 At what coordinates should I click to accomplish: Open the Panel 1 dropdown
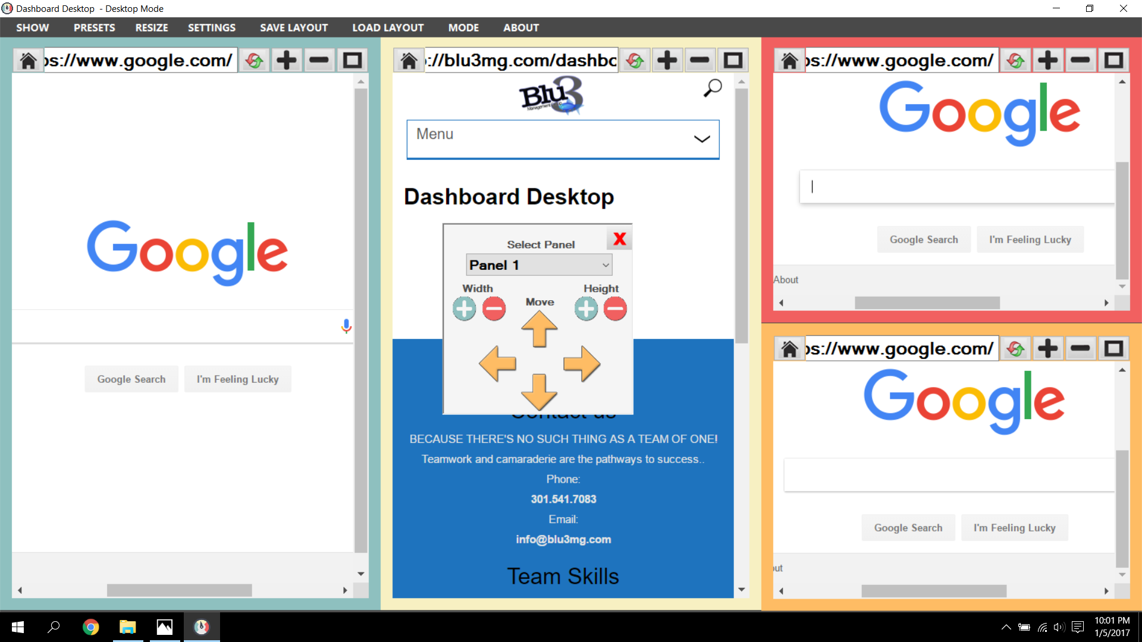539,265
